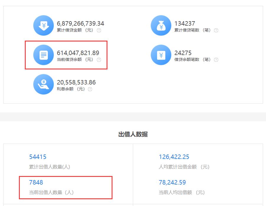Click the money bag icon for 累计借贷笔数
Image resolution: width=266 pixels, height=206 pixels.
point(161,26)
